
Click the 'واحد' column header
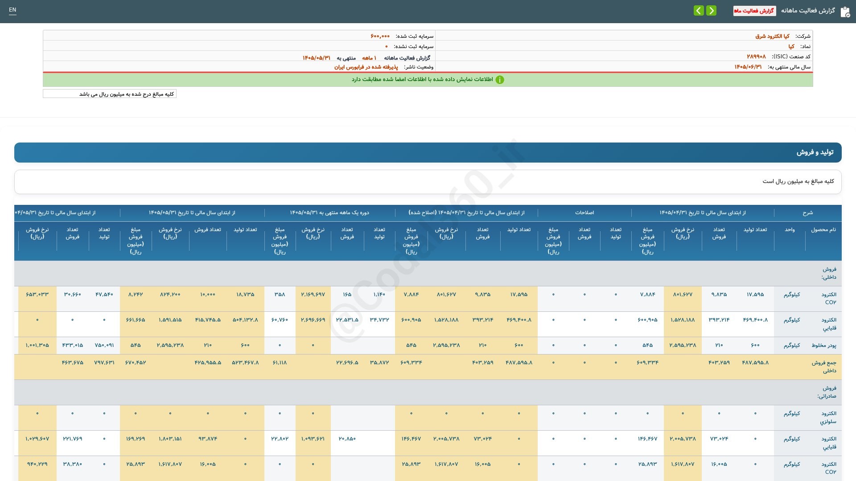click(790, 229)
